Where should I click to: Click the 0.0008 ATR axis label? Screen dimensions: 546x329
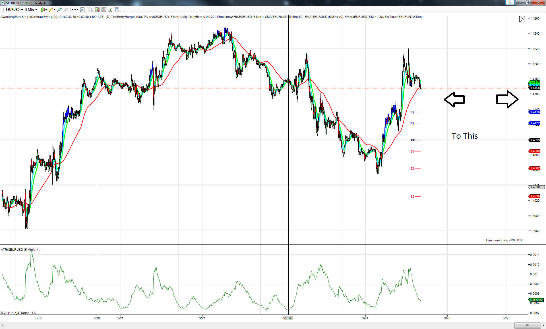(x=535, y=284)
